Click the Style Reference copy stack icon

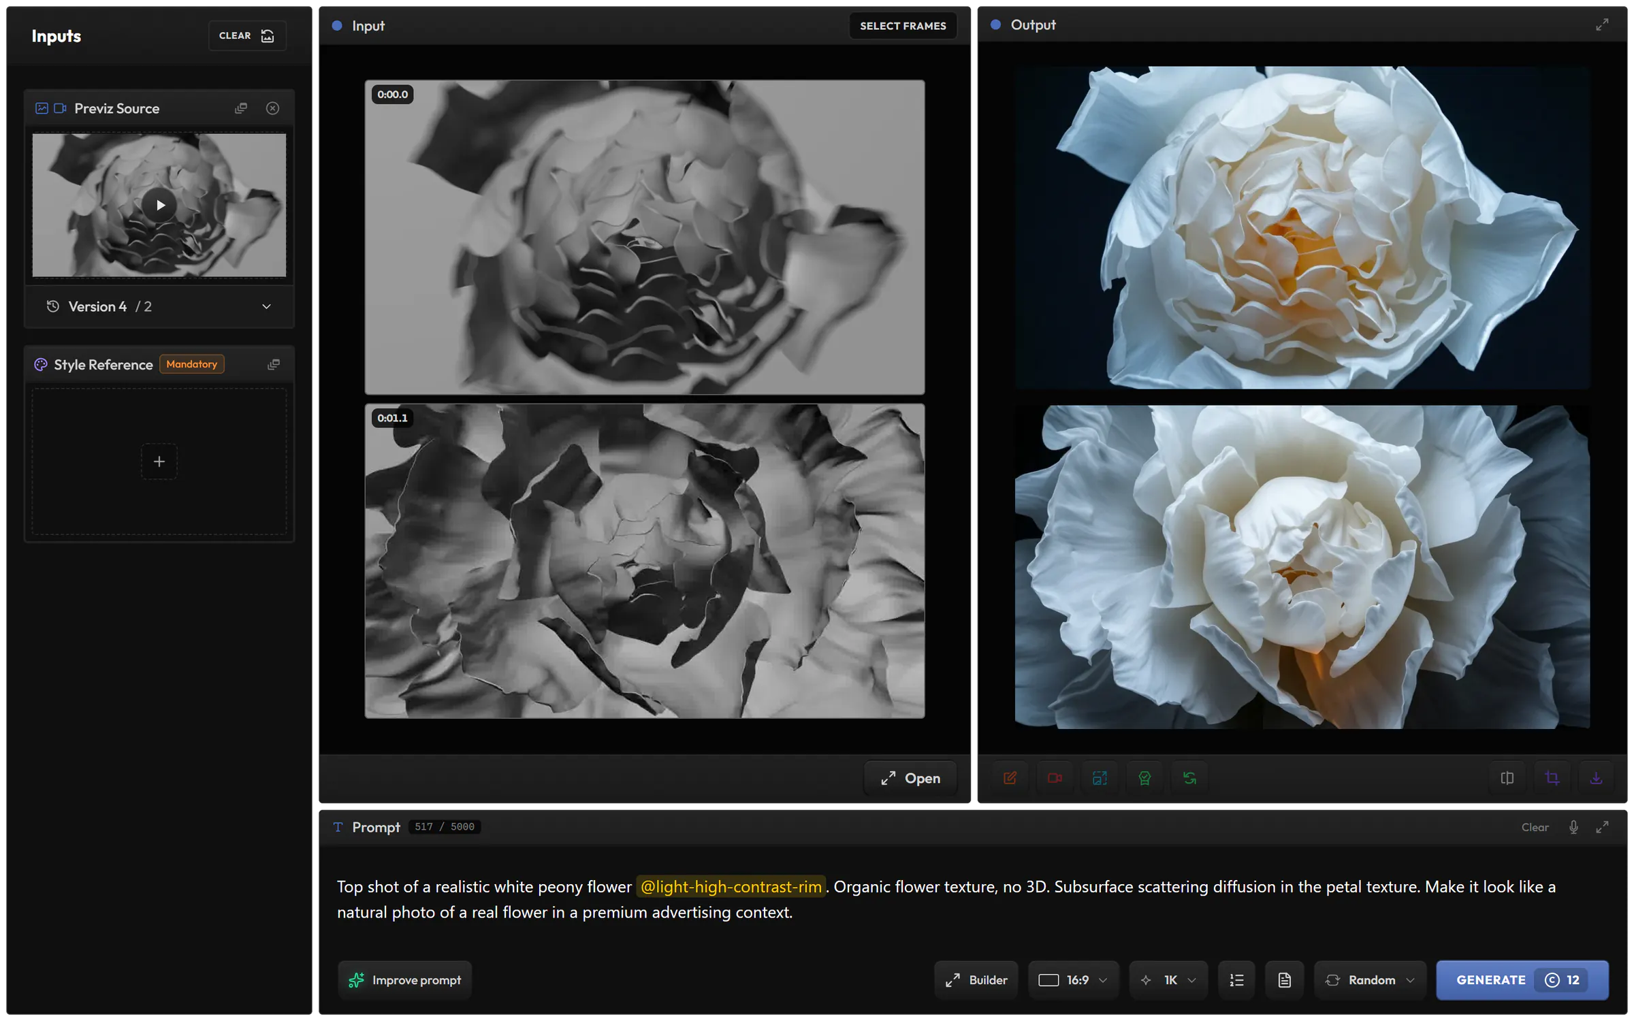(x=274, y=364)
